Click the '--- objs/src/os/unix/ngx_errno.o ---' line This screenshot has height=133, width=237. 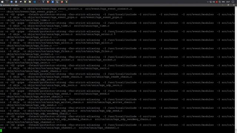pos(29,29)
